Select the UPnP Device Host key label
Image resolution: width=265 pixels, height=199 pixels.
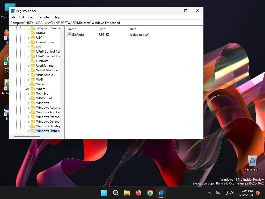(48, 56)
